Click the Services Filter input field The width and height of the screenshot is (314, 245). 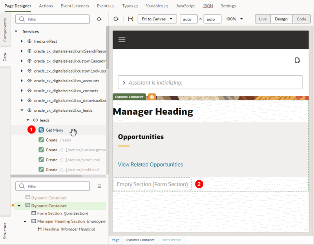coord(53,19)
